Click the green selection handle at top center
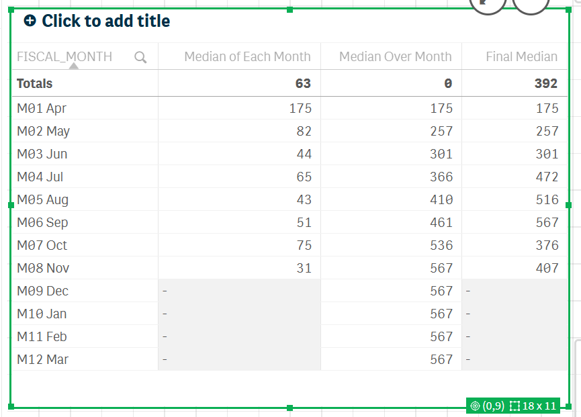This screenshot has width=581, height=417. tap(290, 10)
